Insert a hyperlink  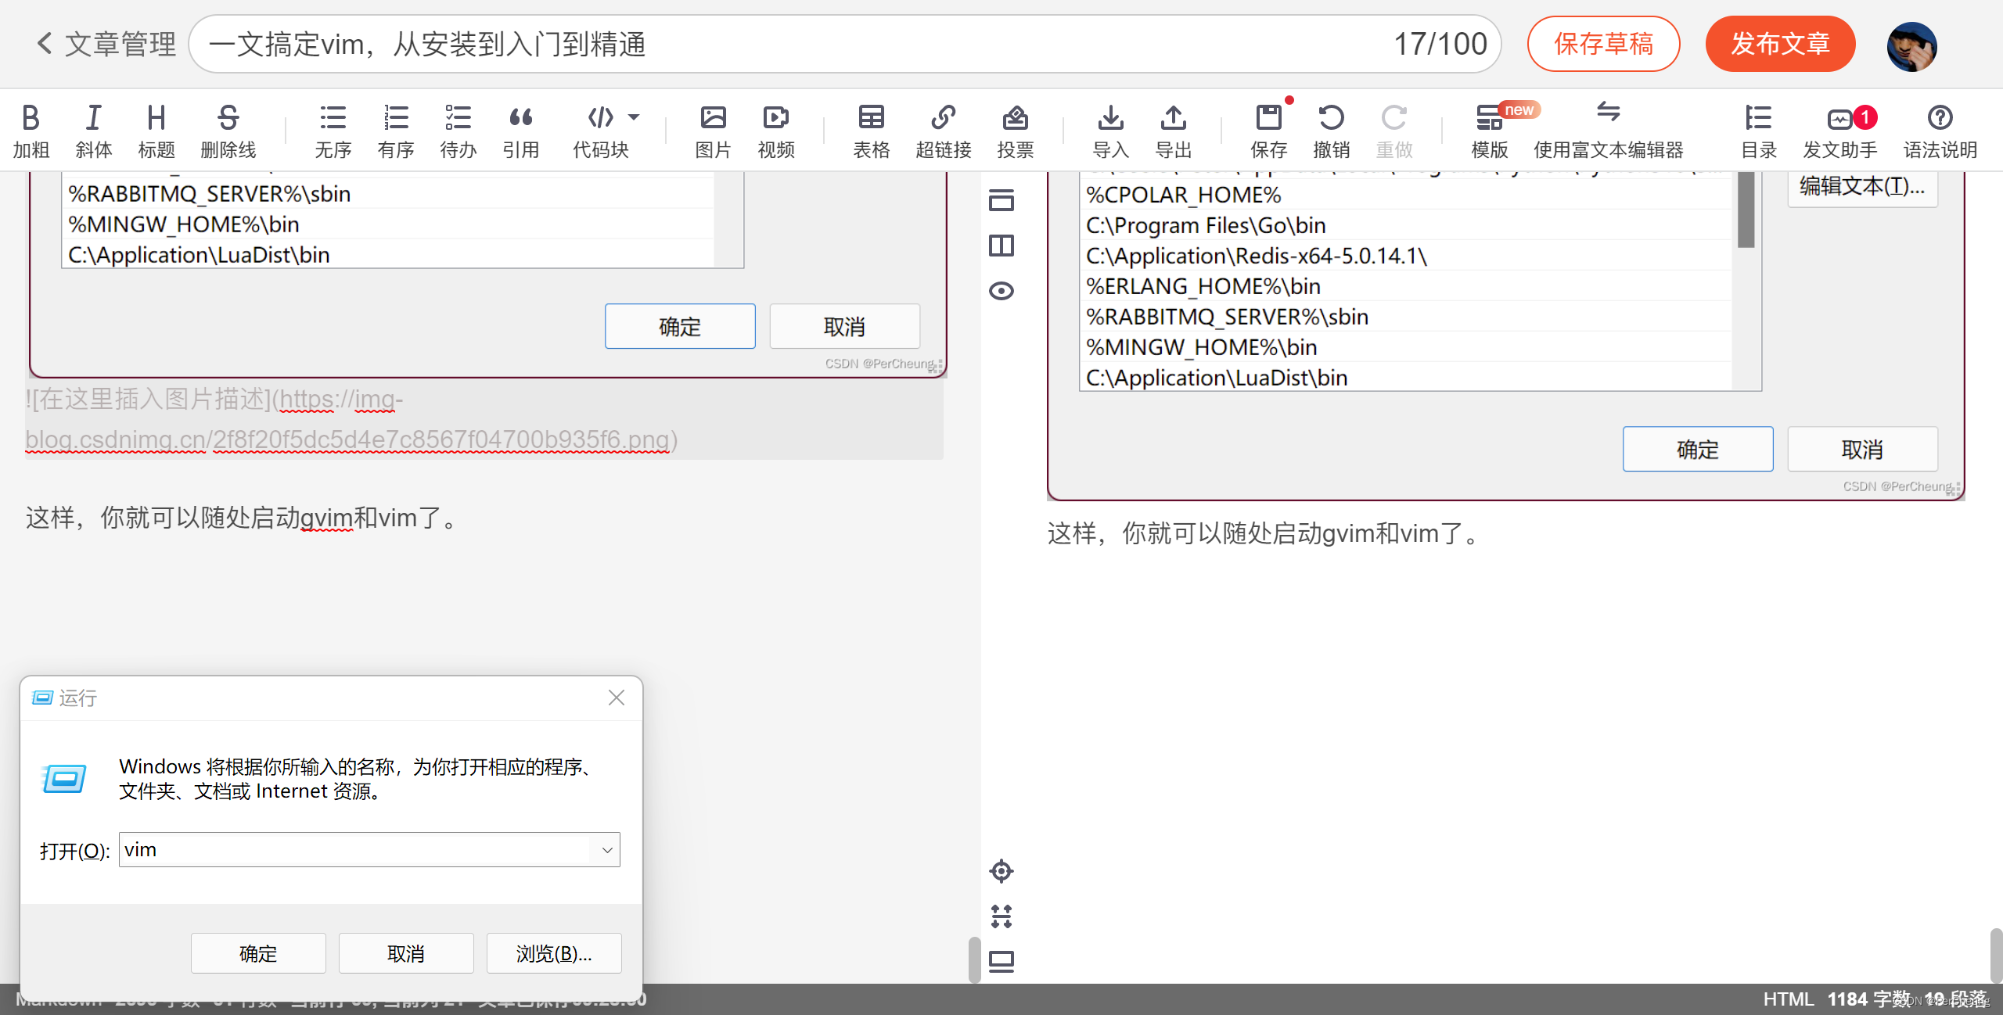coord(944,129)
